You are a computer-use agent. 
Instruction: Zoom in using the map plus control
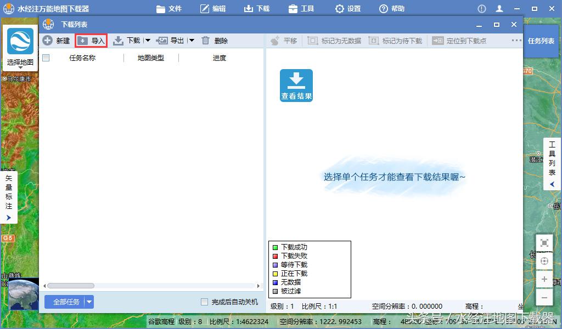pyautogui.click(x=544, y=279)
